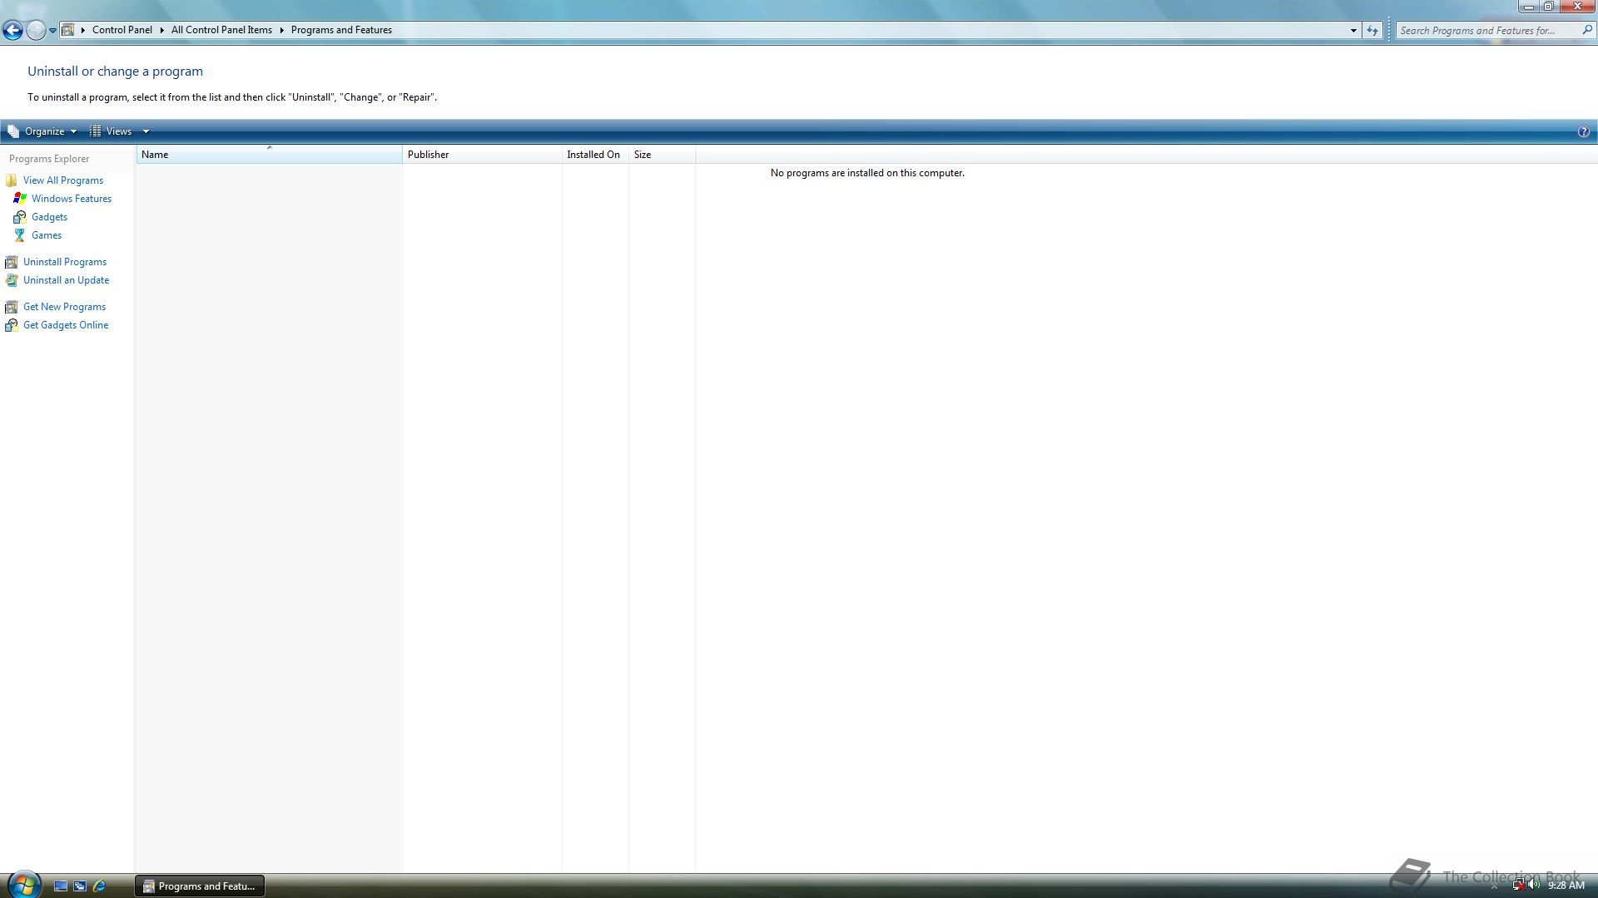Open the Windows Start orb

(x=23, y=884)
